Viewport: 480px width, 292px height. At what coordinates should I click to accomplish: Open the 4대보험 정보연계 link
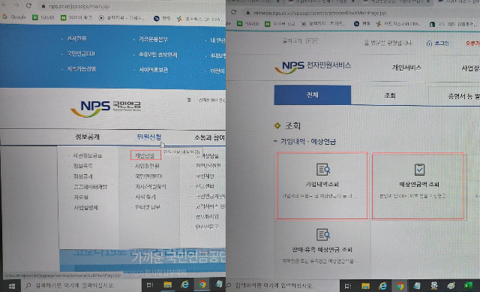(x=158, y=55)
